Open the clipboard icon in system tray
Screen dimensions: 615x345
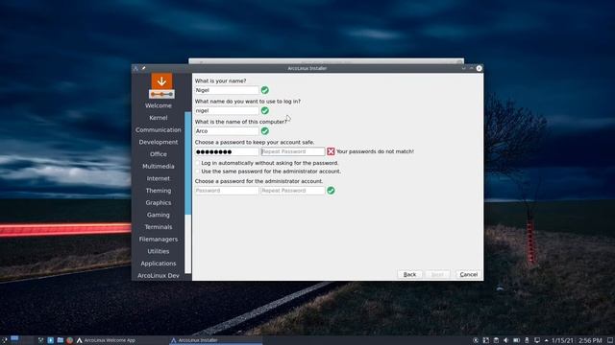tap(496, 340)
